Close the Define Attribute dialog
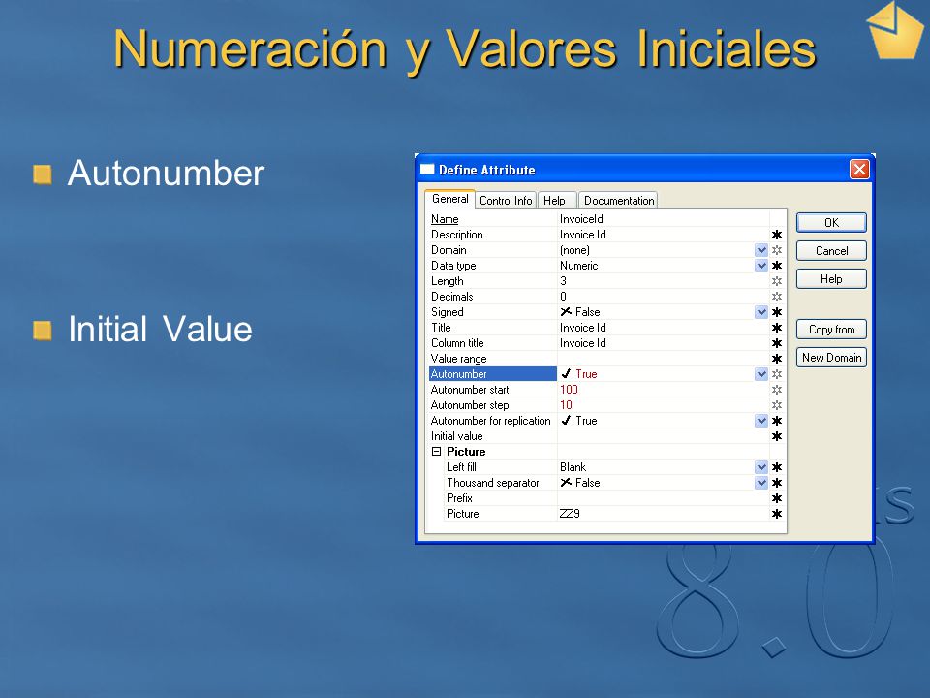Viewport: 930px width, 698px height. pos(859,169)
